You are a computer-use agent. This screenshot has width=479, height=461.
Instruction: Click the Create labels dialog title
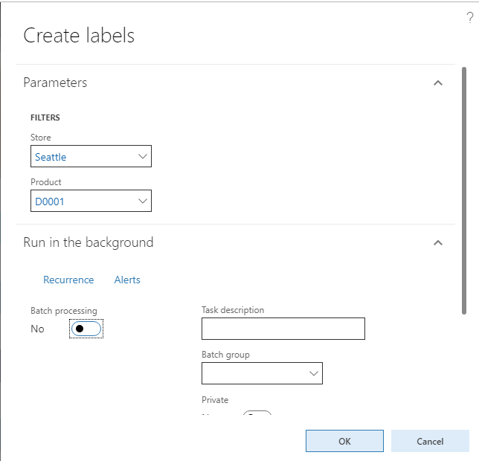point(79,36)
